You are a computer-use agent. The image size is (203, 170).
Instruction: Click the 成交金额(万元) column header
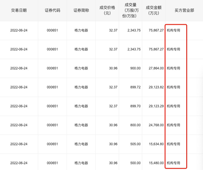[x=154, y=10]
